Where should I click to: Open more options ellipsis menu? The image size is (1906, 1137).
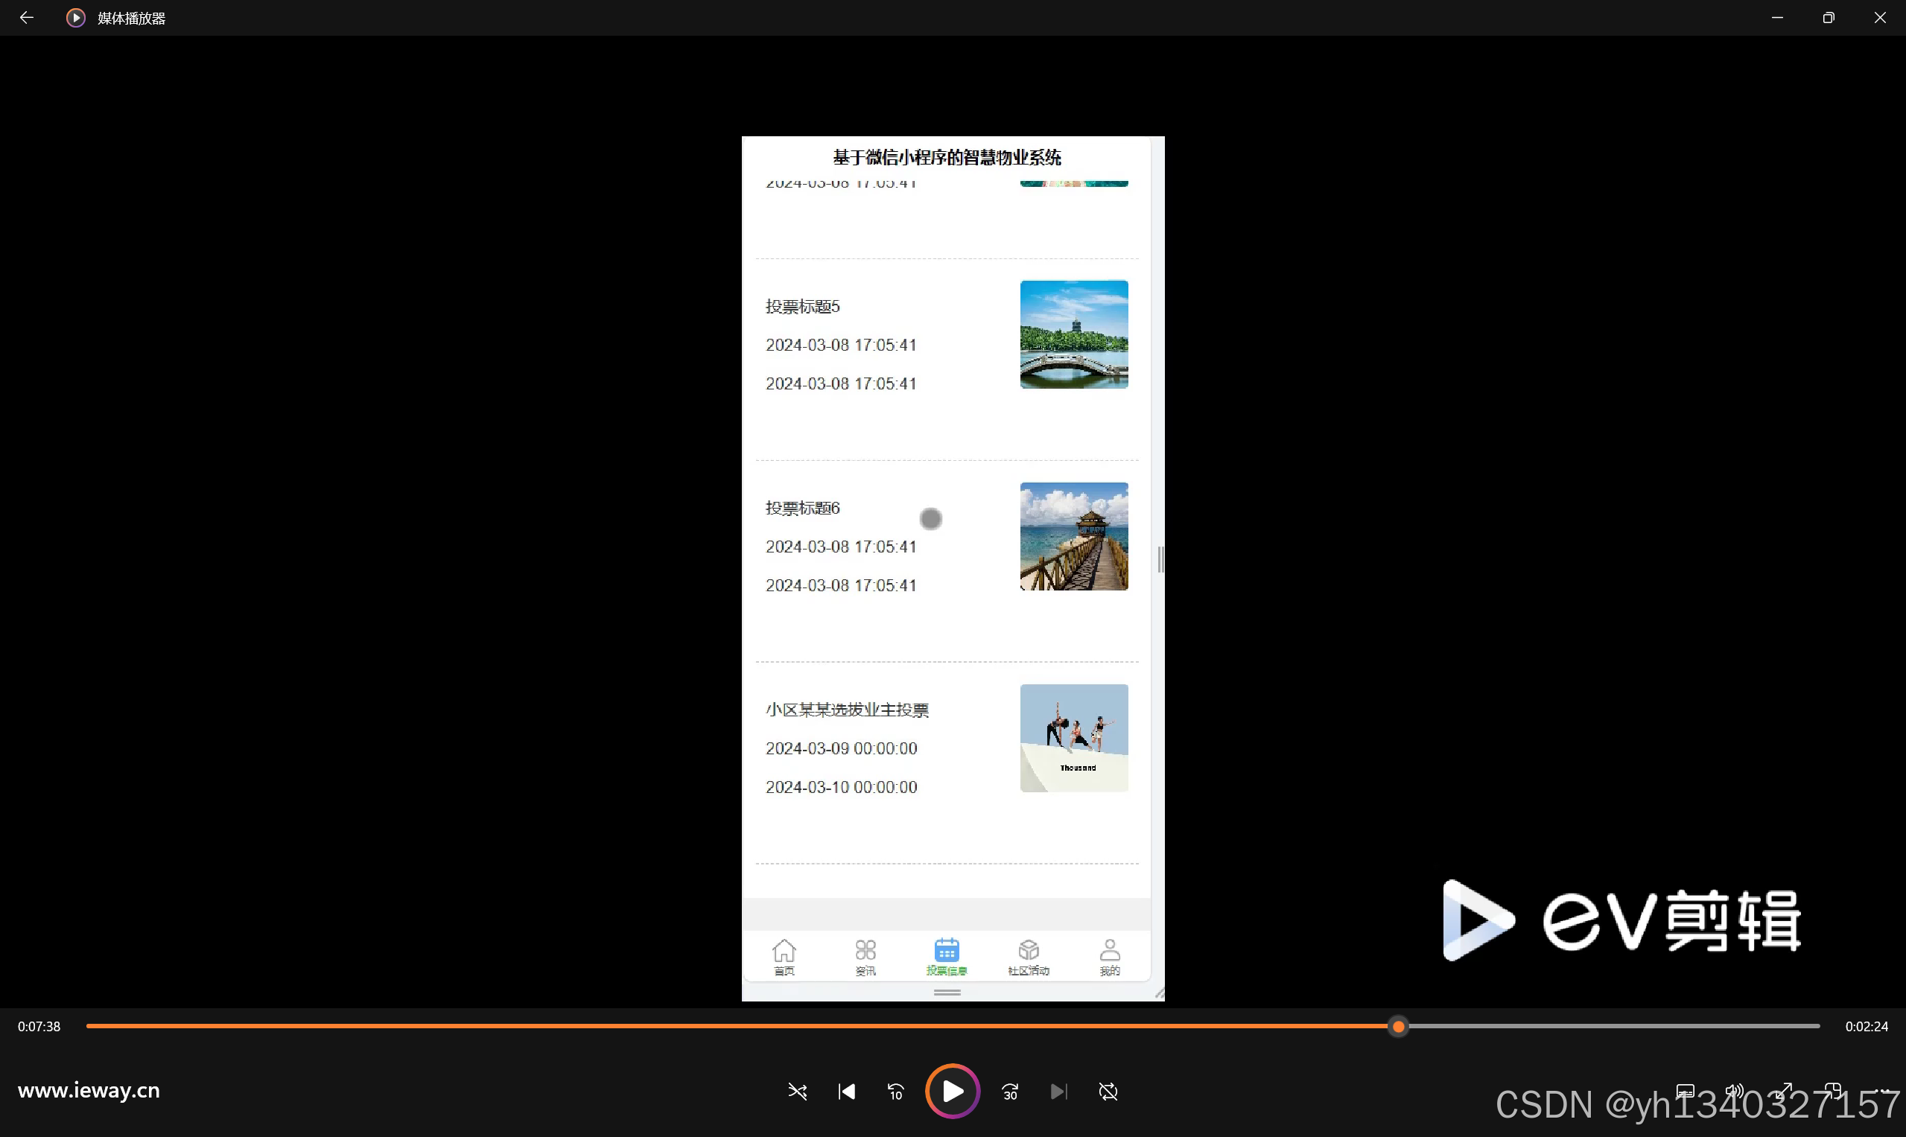[1884, 1091]
